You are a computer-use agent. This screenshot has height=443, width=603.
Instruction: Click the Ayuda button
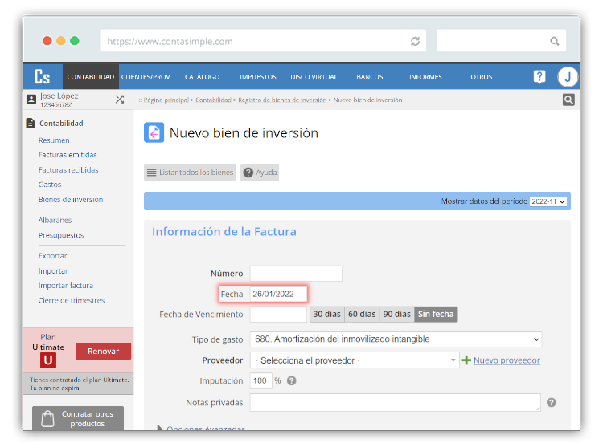[260, 173]
